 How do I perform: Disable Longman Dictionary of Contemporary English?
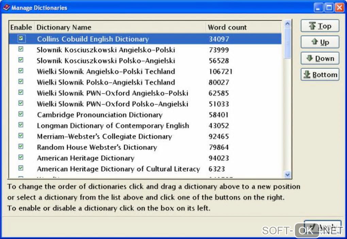click(x=21, y=125)
